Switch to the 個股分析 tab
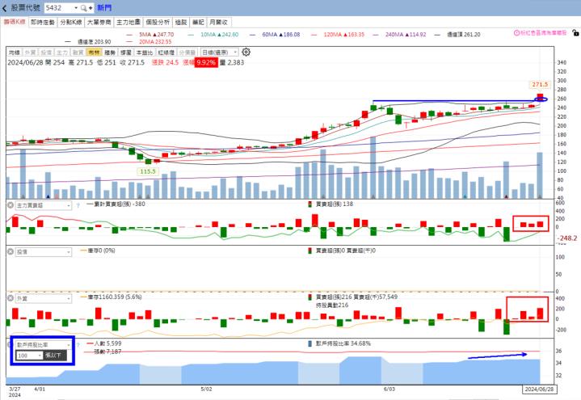 (x=158, y=23)
